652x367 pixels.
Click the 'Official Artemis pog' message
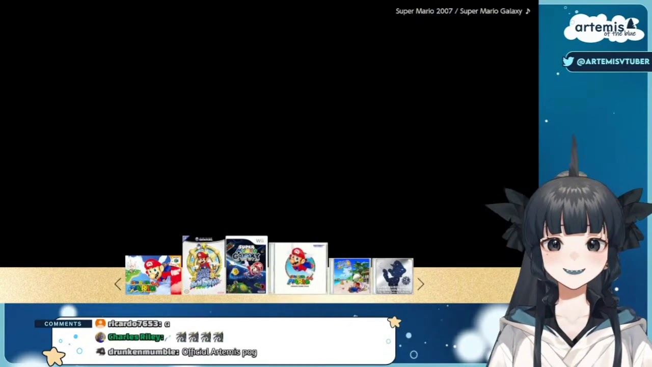coord(219,352)
